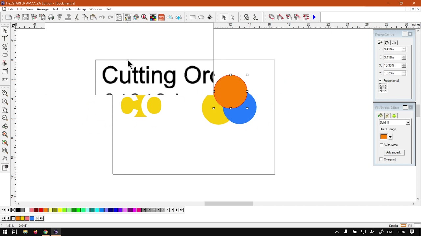Open the Solid fill dropdown
The height and width of the screenshot is (236, 421).
(394, 122)
